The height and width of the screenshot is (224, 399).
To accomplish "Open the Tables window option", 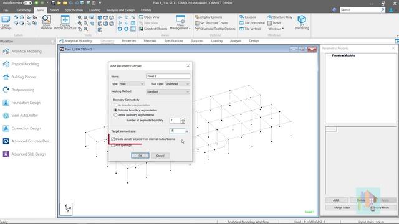I will point(274,23).
